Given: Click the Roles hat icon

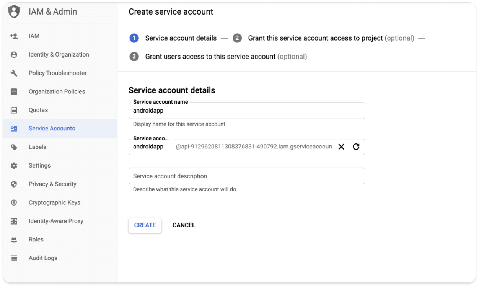Looking at the screenshot, I should coord(14,240).
